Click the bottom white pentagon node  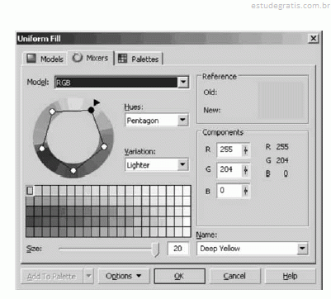pyautogui.click(x=73, y=171)
